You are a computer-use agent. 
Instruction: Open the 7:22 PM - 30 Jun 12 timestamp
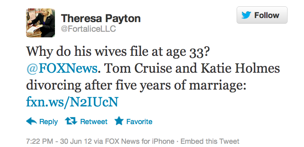59,141
